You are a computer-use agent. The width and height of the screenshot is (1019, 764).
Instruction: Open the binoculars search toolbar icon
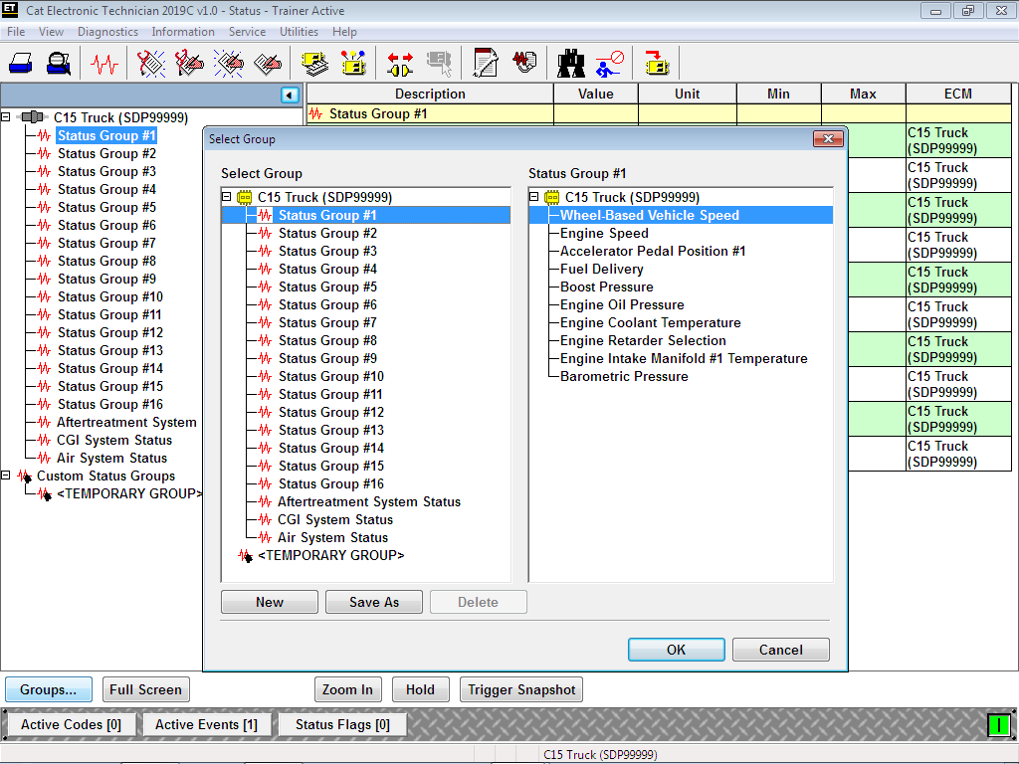pyautogui.click(x=570, y=62)
